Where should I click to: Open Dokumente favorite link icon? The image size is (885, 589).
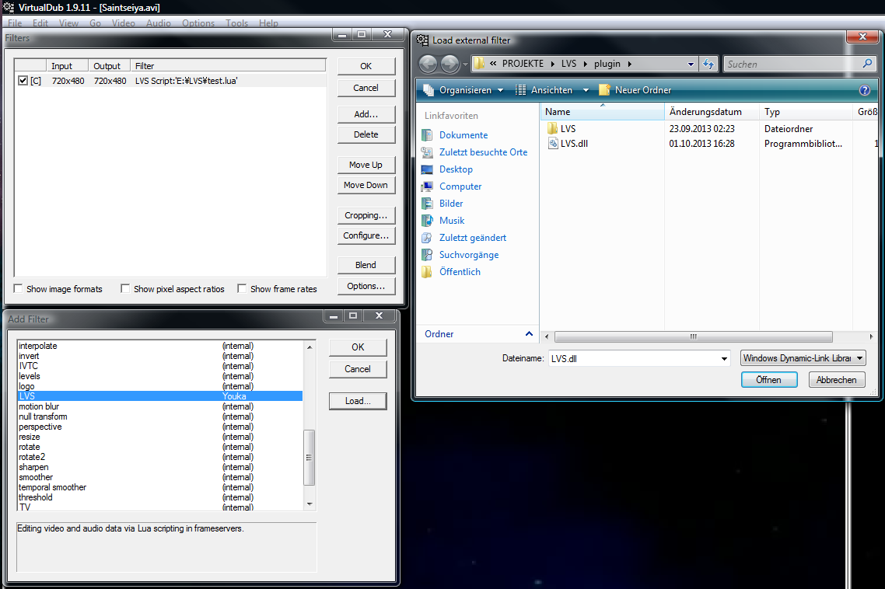[x=427, y=135]
